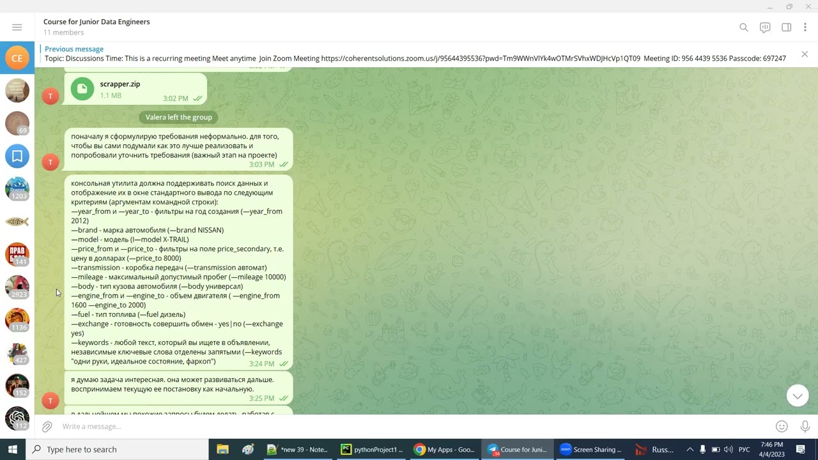818x460 pixels.
Task: Open Windows Start menu
Action: (x=13, y=449)
